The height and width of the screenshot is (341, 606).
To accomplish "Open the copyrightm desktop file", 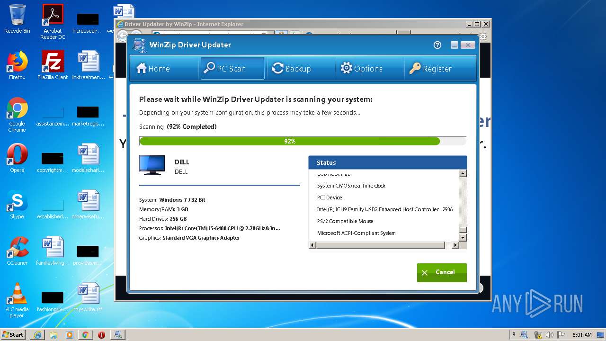I will coord(53,162).
